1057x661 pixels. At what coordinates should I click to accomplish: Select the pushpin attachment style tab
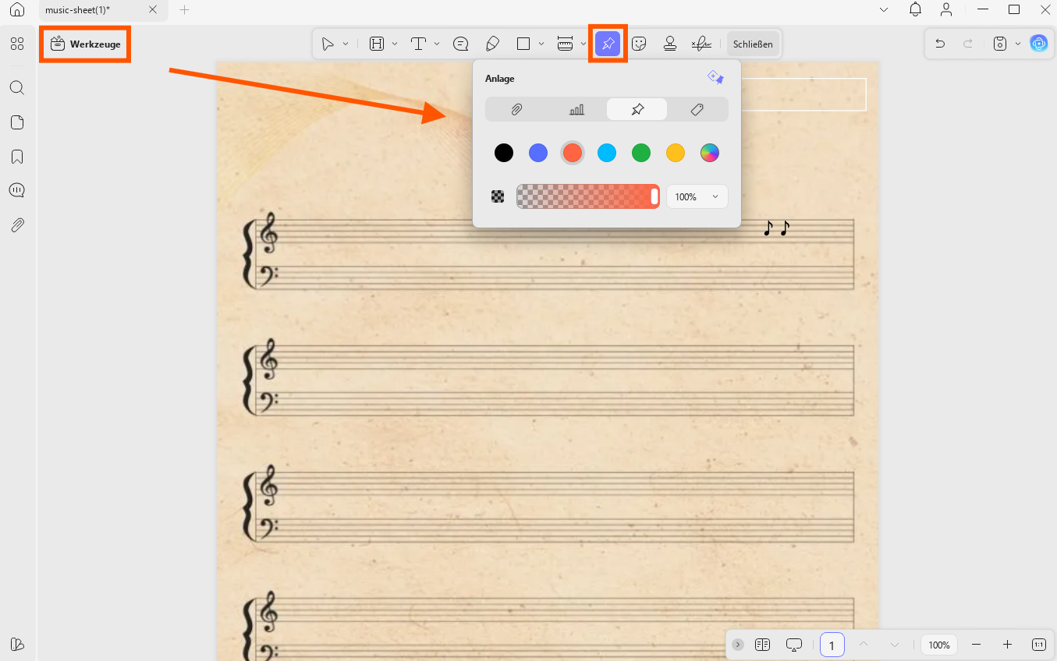click(x=637, y=109)
